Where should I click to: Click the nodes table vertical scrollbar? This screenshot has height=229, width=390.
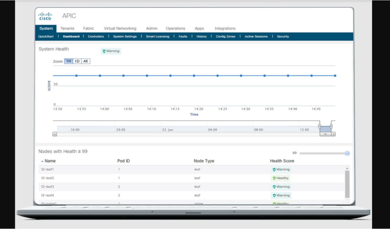(x=347, y=184)
